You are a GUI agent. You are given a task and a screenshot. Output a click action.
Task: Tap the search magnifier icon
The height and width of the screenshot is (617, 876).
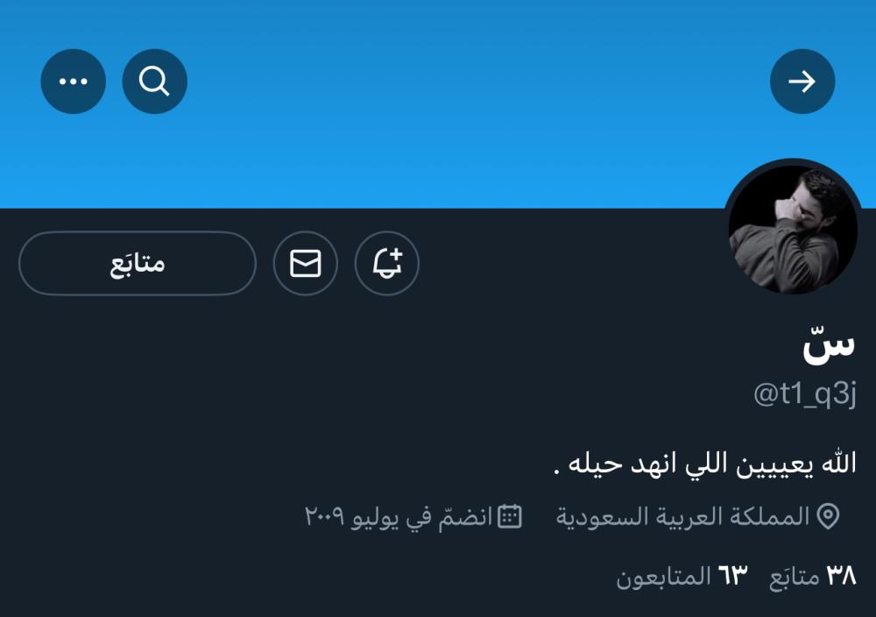[x=155, y=82]
